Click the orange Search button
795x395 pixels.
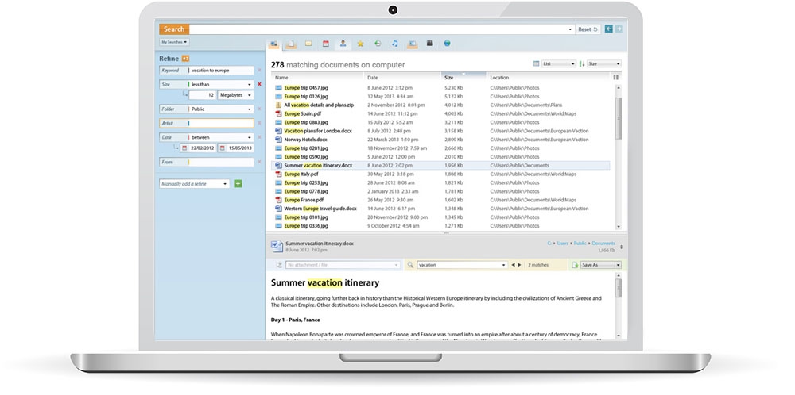tap(174, 29)
